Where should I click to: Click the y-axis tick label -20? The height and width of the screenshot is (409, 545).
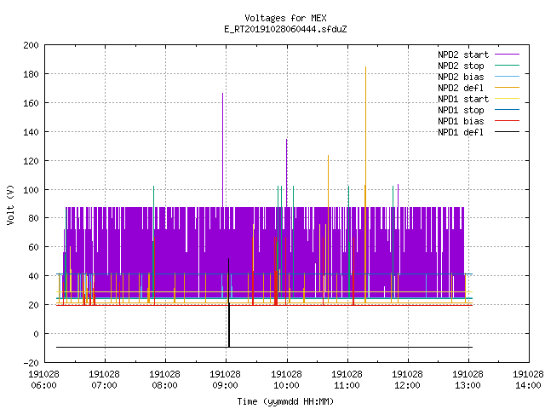pyautogui.click(x=31, y=363)
